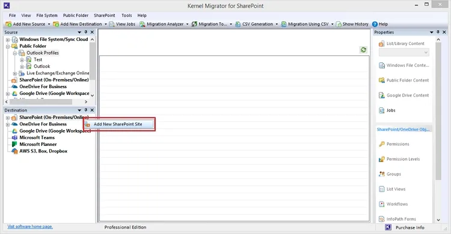The width and height of the screenshot is (451, 234).
Task: Collapse the Public Folder tree node
Action: point(8,46)
